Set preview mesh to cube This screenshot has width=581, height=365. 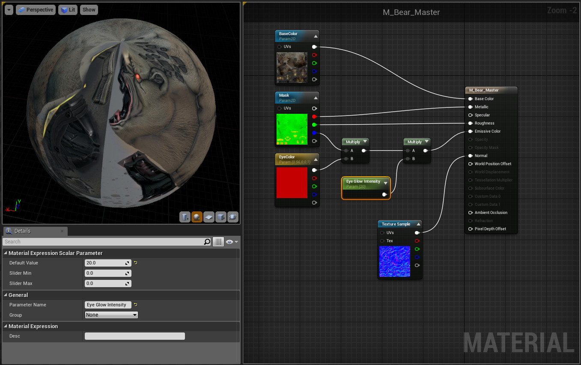(x=221, y=217)
